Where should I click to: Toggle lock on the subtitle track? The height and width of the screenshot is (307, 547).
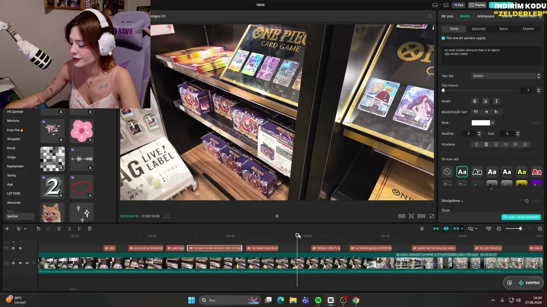click(x=13, y=248)
